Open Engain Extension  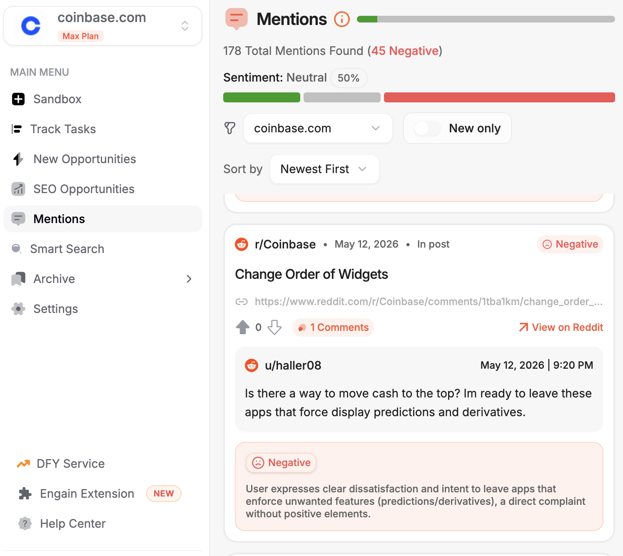click(87, 494)
